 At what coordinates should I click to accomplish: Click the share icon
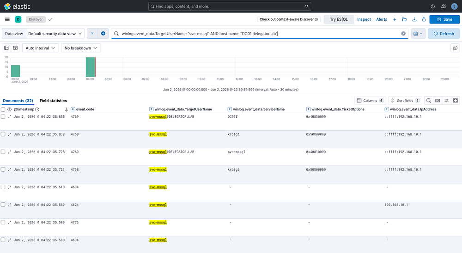(424, 19)
